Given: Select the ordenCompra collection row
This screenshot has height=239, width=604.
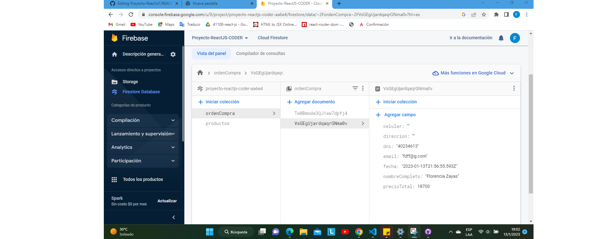Looking at the screenshot, I should [x=236, y=113].
